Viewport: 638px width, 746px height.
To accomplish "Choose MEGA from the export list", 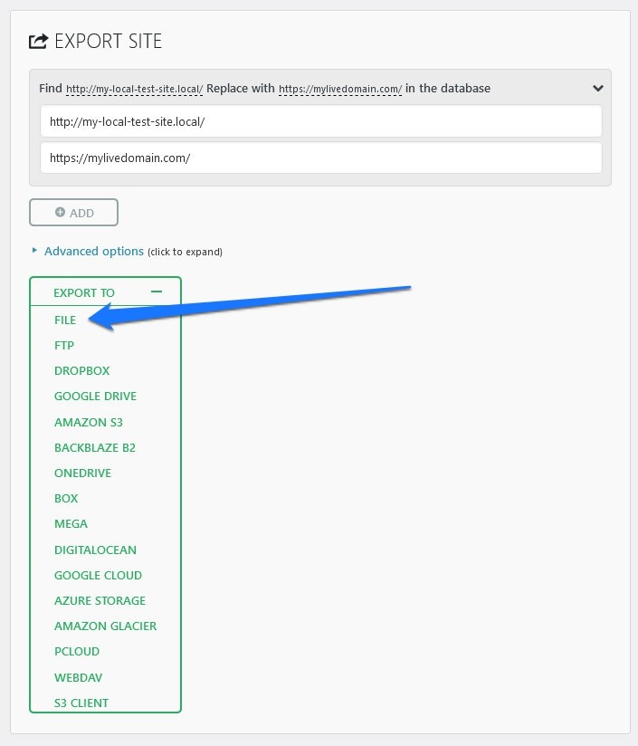I will (x=71, y=523).
